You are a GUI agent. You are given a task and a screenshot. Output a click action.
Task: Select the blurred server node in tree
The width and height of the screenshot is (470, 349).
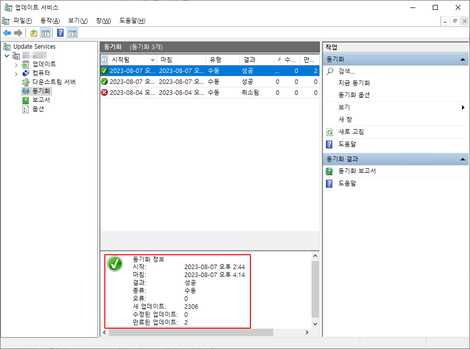point(34,56)
